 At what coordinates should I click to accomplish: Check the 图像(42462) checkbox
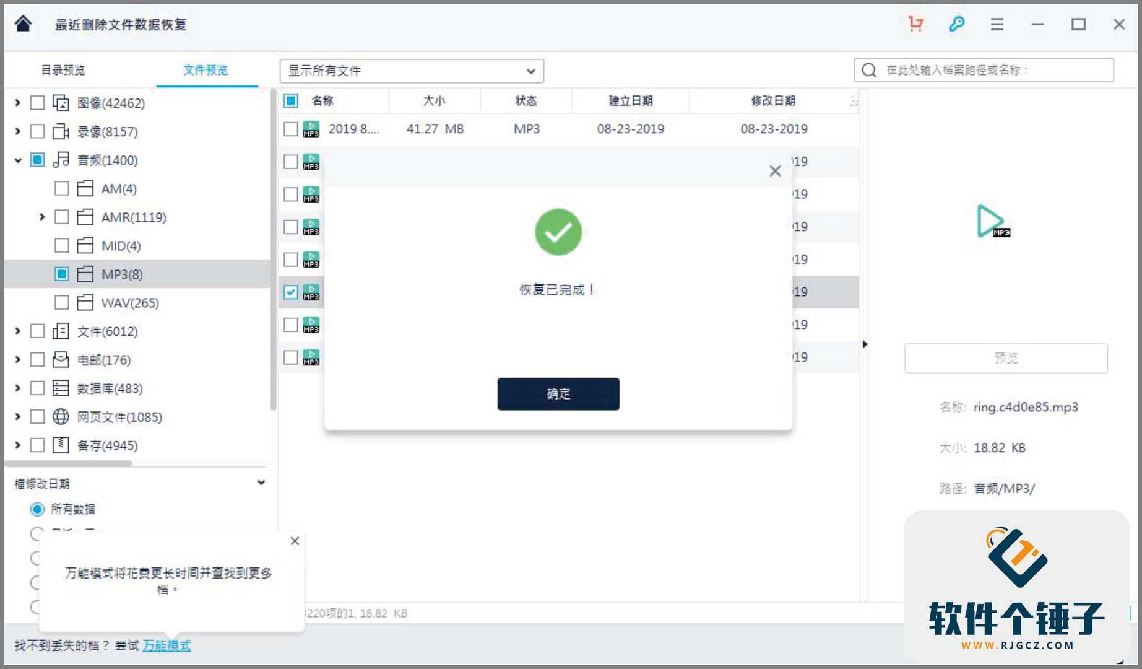click(x=37, y=103)
